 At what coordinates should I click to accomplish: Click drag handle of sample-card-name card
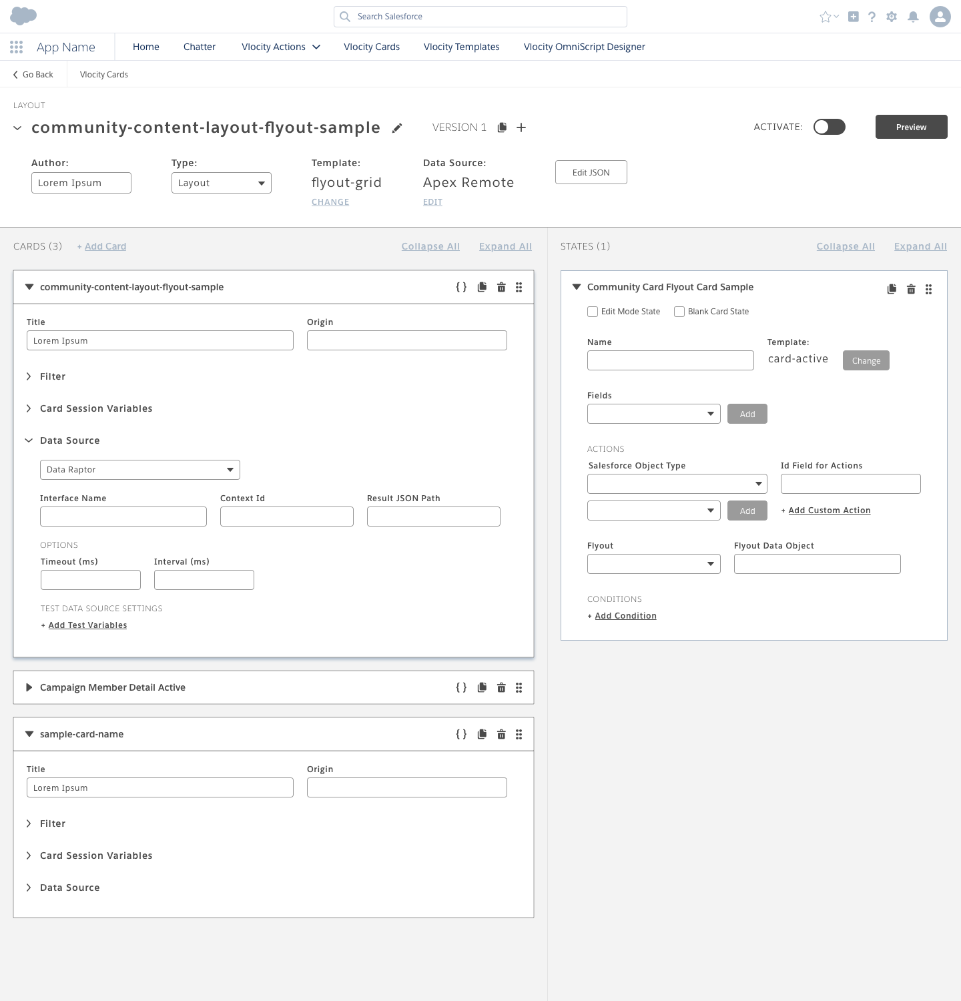[x=519, y=734]
